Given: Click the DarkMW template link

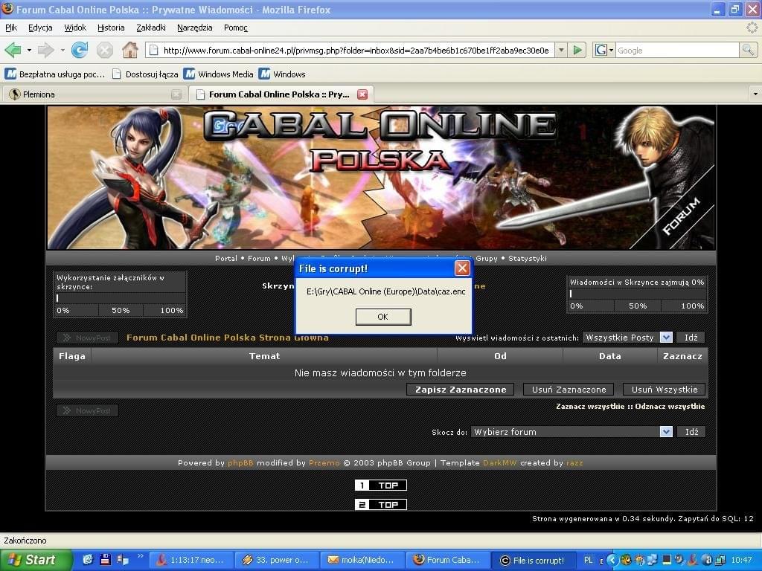Looking at the screenshot, I should [x=499, y=462].
